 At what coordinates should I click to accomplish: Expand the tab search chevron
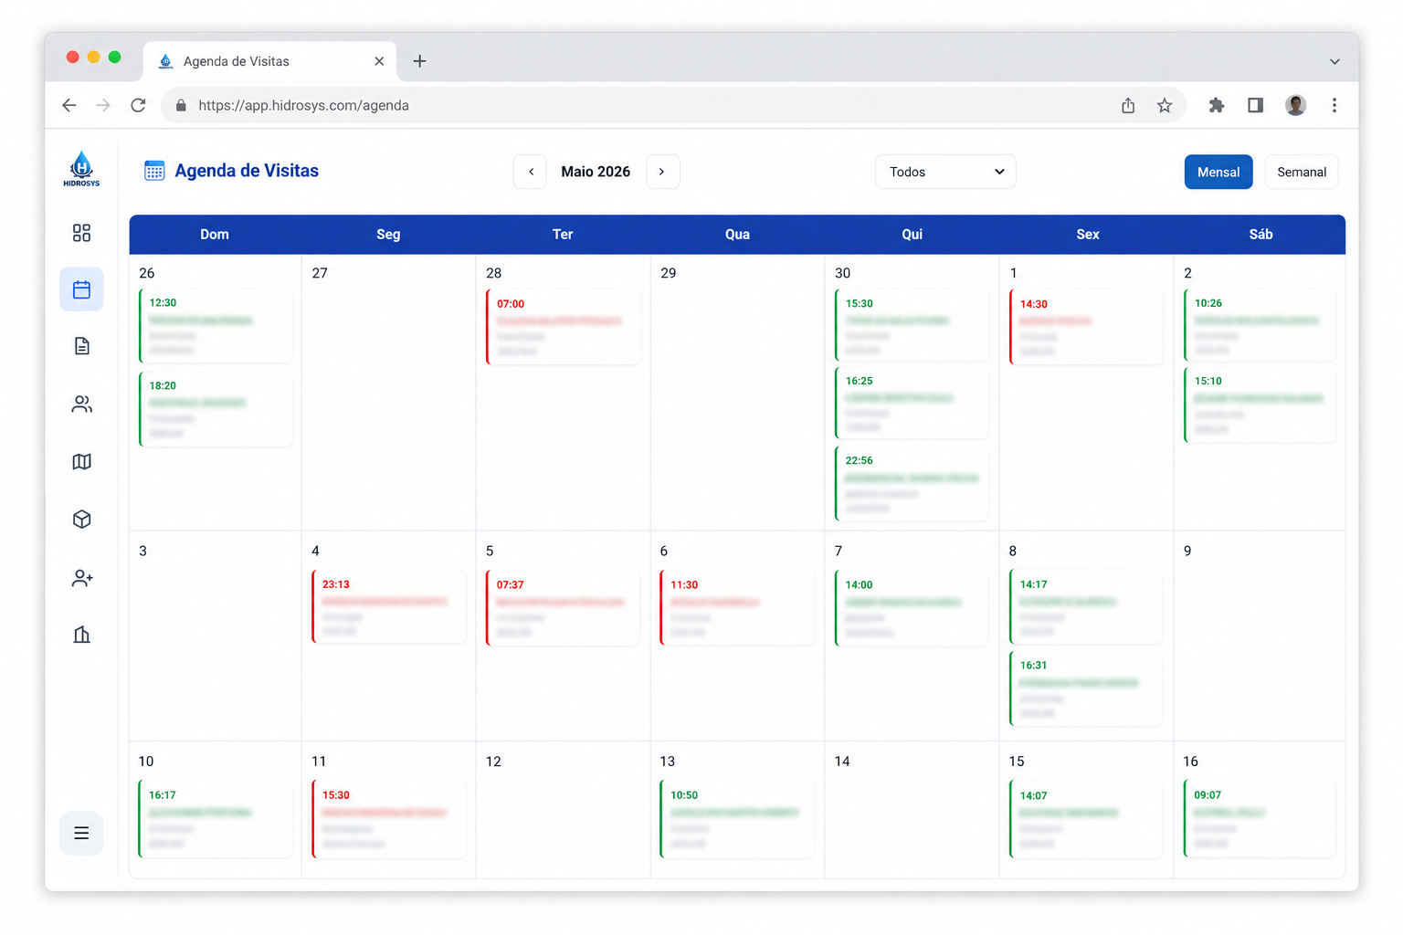(x=1334, y=62)
